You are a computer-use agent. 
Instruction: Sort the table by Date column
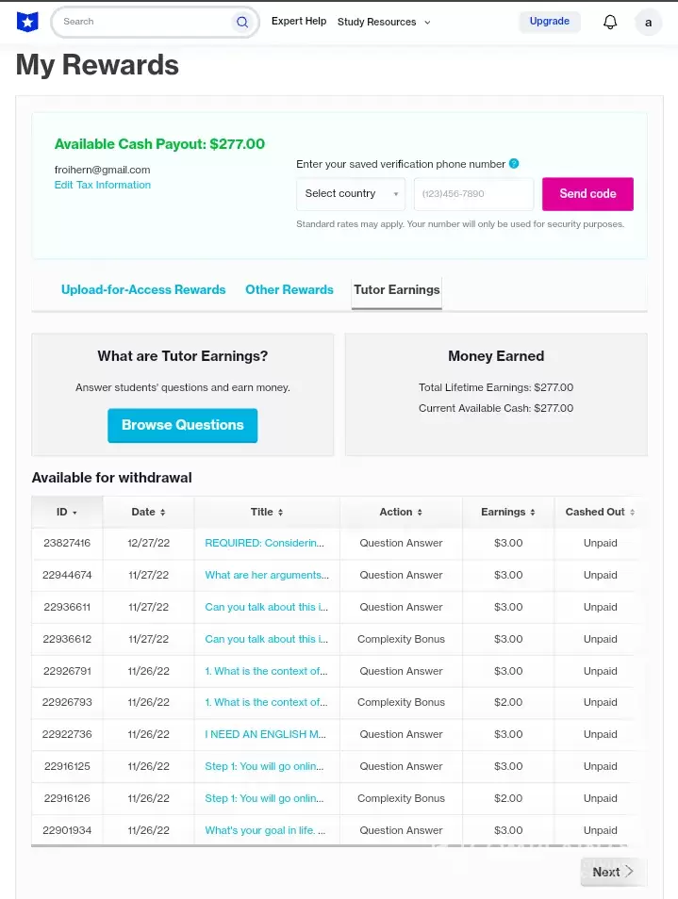(149, 512)
